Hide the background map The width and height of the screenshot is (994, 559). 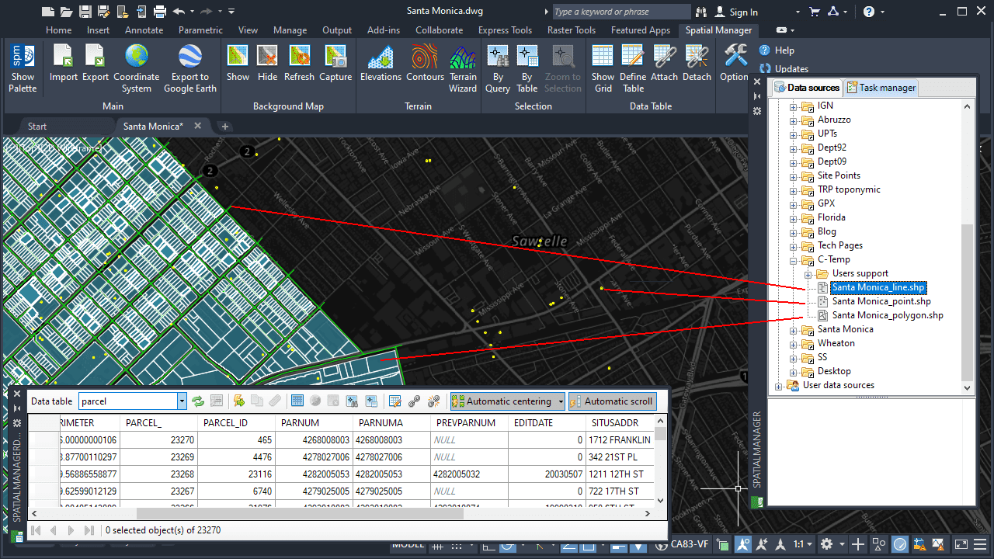[x=267, y=64]
